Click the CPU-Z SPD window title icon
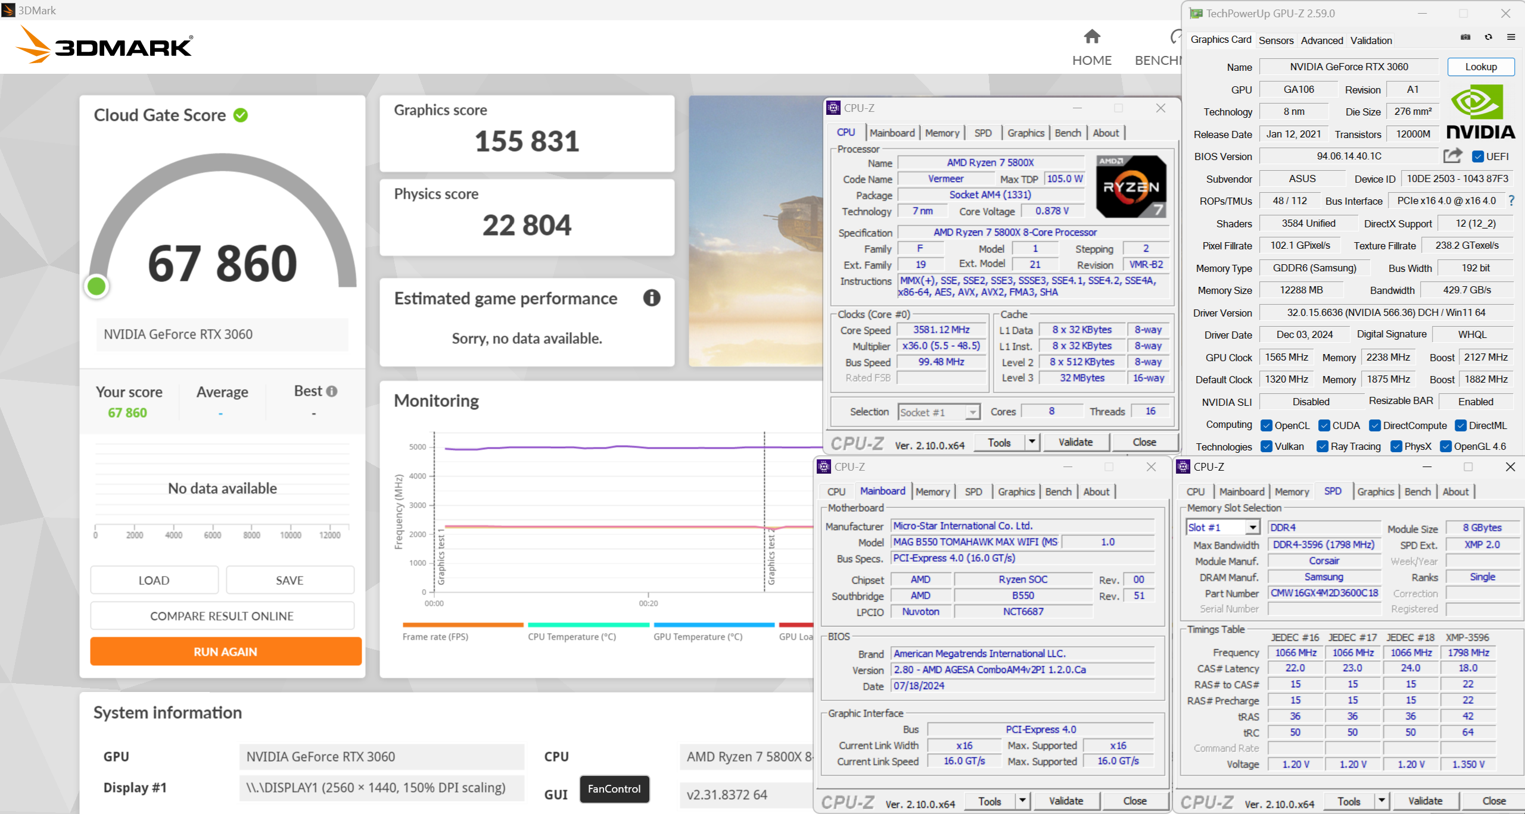The height and width of the screenshot is (814, 1525). (x=1184, y=467)
